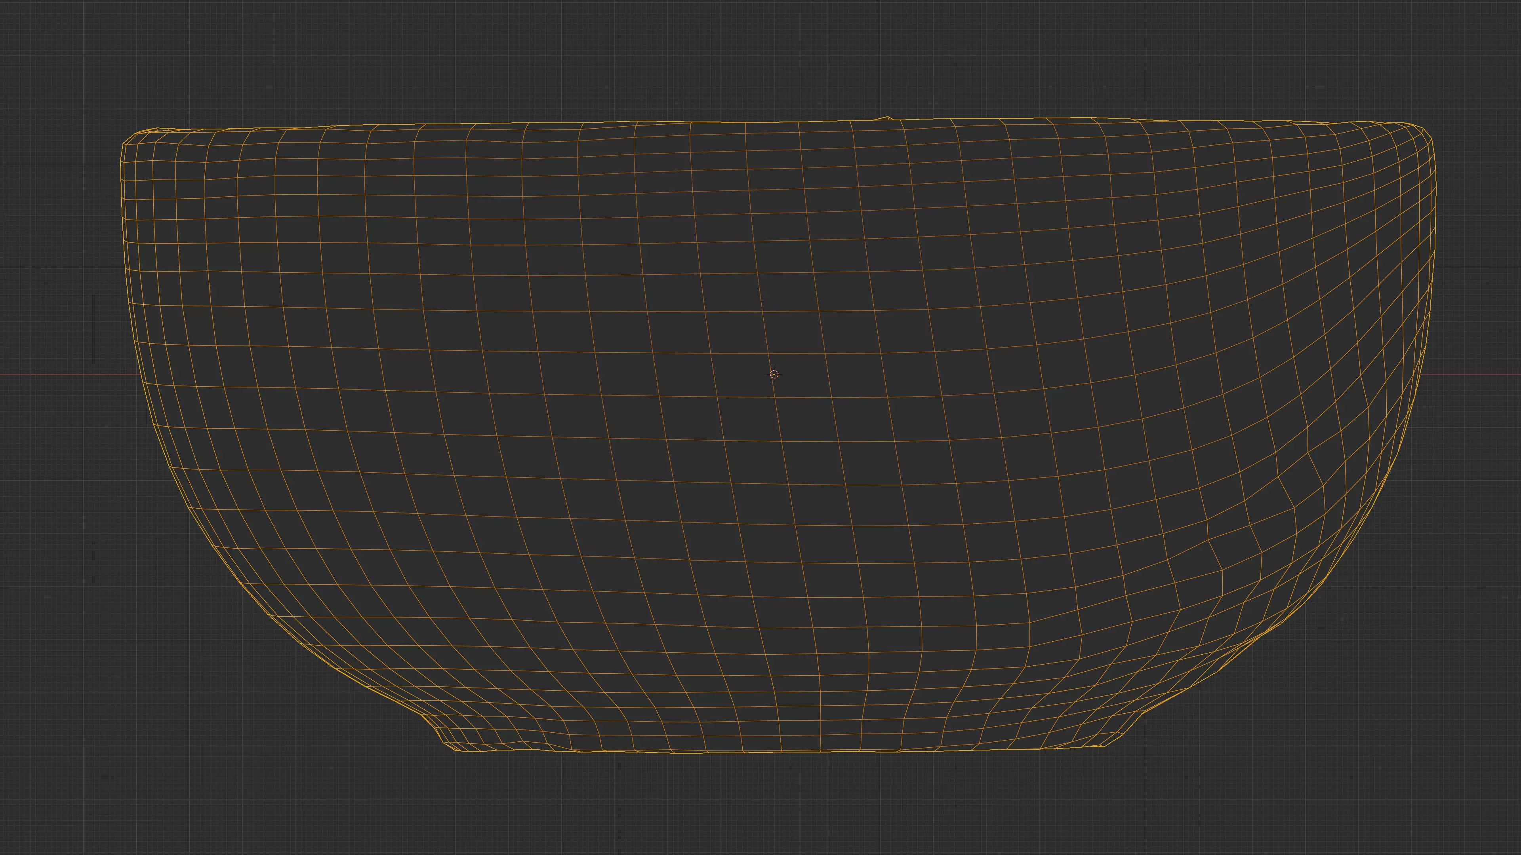Screen dimensions: 1521x855
Task: Click the 3D cursor at viewport center
Action: pos(774,374)
